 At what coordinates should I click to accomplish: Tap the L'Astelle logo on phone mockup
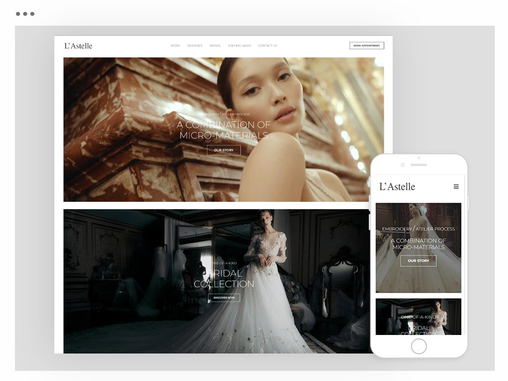click(x=397, y=187)
